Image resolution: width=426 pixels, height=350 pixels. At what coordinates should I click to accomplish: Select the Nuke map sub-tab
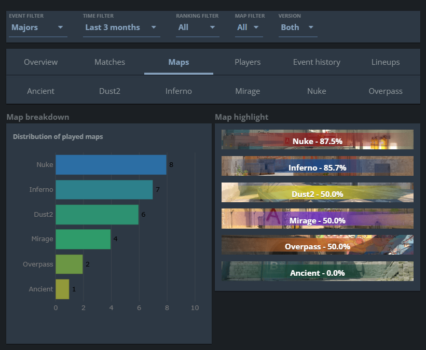click(317, 91)
